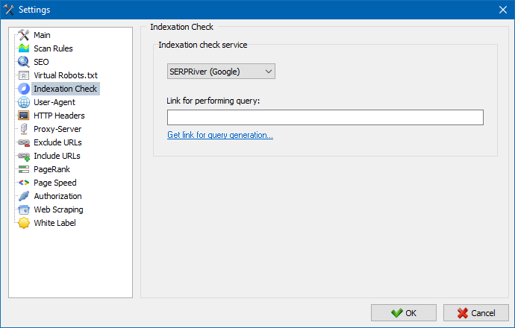
Task: Select PageRank in the settings tree
Action: click(52, 169)
